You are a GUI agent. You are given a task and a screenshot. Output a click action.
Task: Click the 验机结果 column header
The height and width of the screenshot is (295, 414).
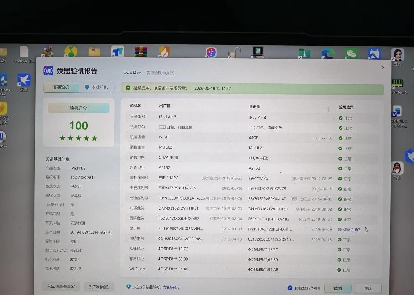(346, 107)
